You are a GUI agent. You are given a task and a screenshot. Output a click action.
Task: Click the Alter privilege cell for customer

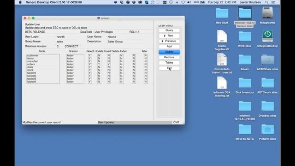coord(146,55)
